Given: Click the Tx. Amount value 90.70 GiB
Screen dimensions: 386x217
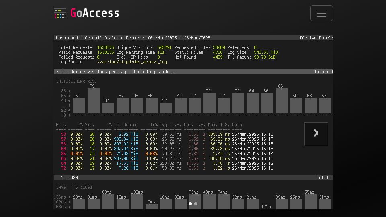Looking at the screenshot, I should [265, 57].
